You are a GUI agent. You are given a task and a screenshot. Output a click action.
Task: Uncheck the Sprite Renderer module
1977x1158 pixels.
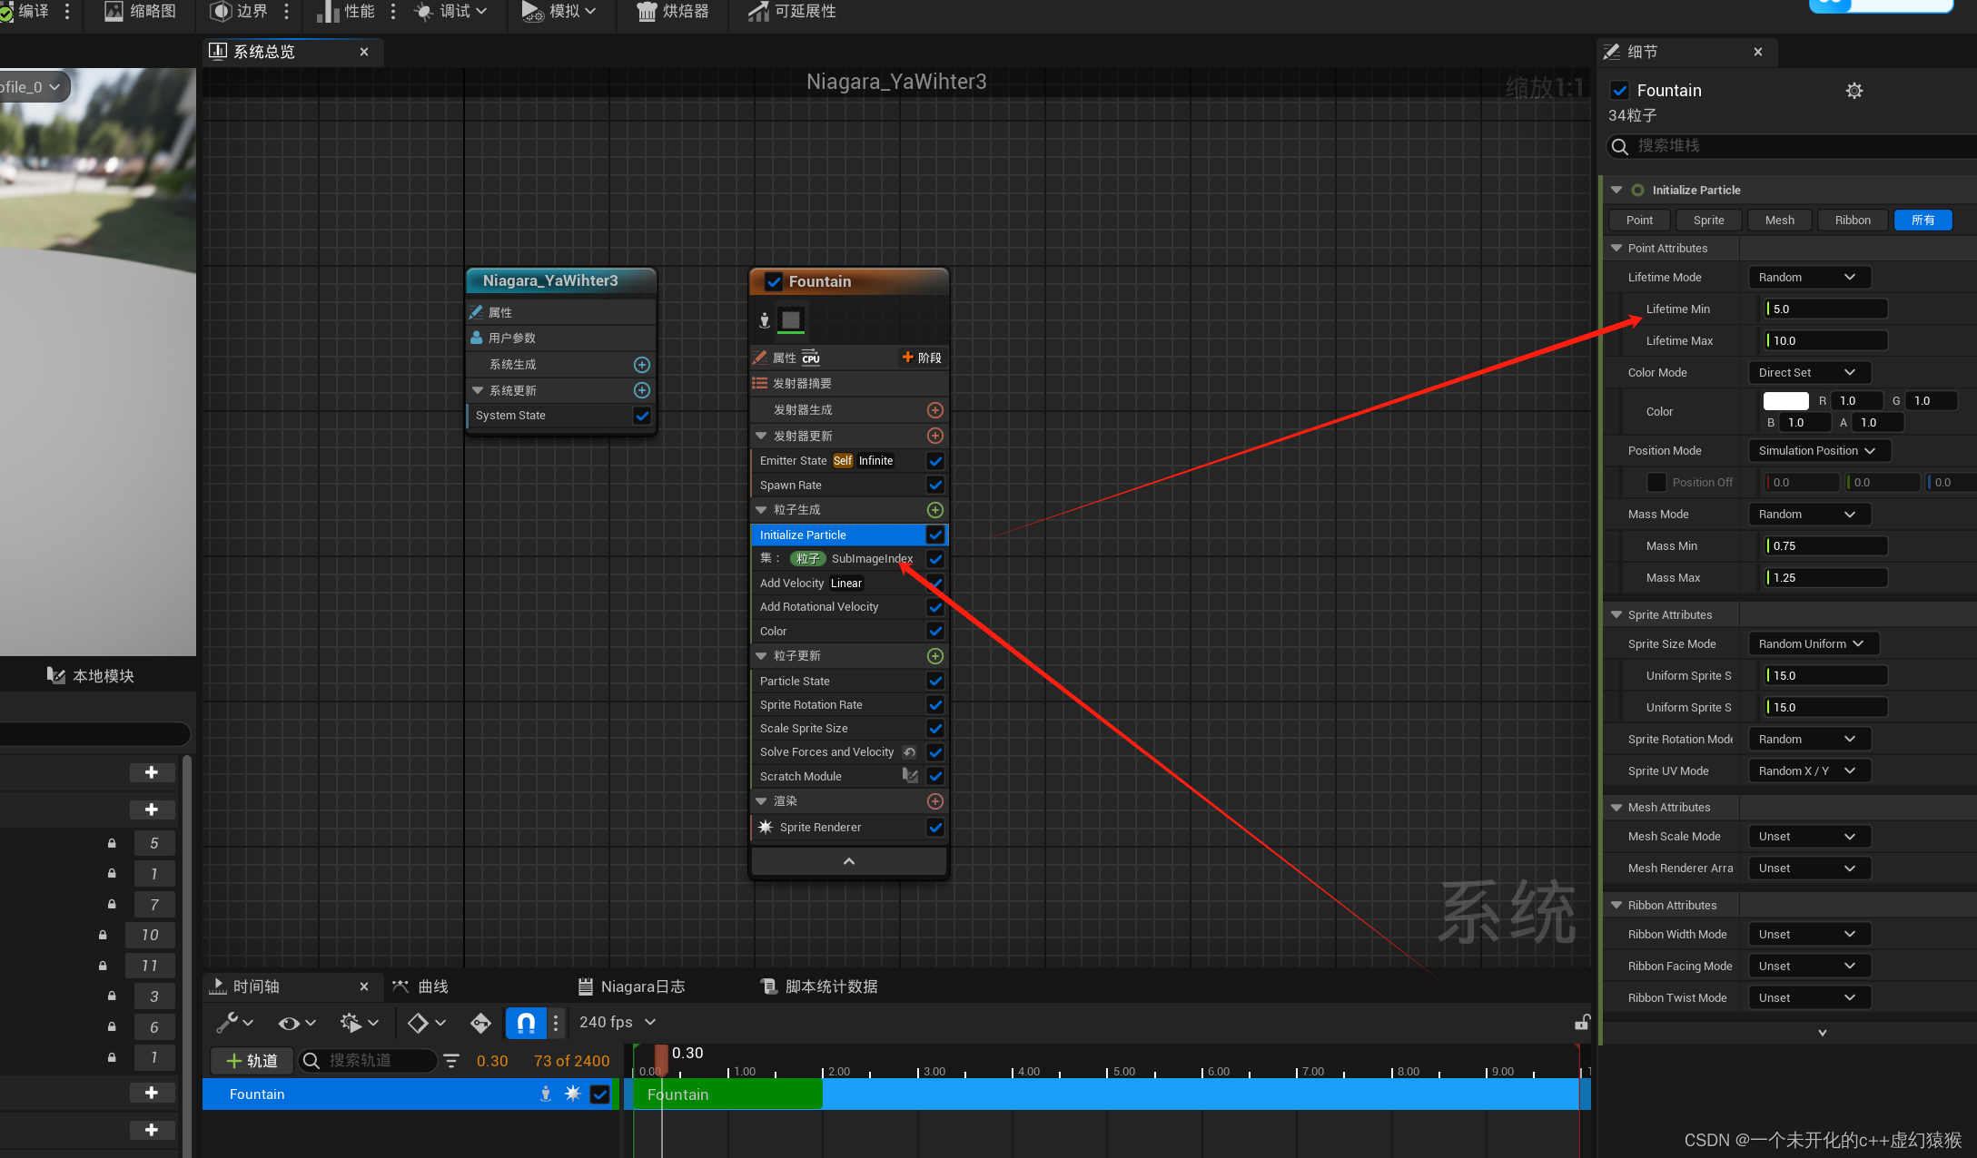point(935,828)
